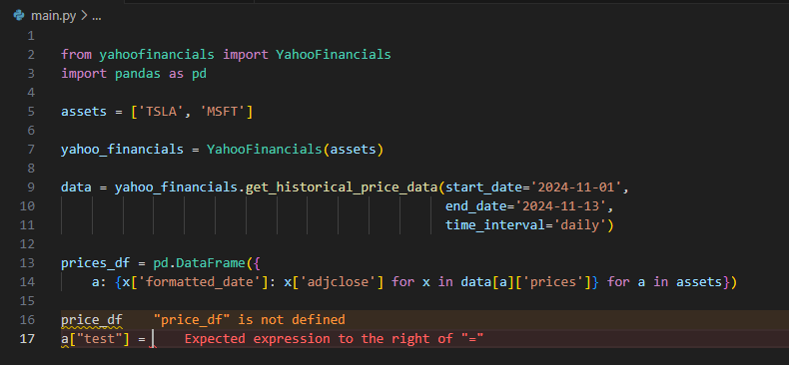Screen dimensions: 789x365
Task: Click the "from" keyword on line 2
Action: coord(77,54)
